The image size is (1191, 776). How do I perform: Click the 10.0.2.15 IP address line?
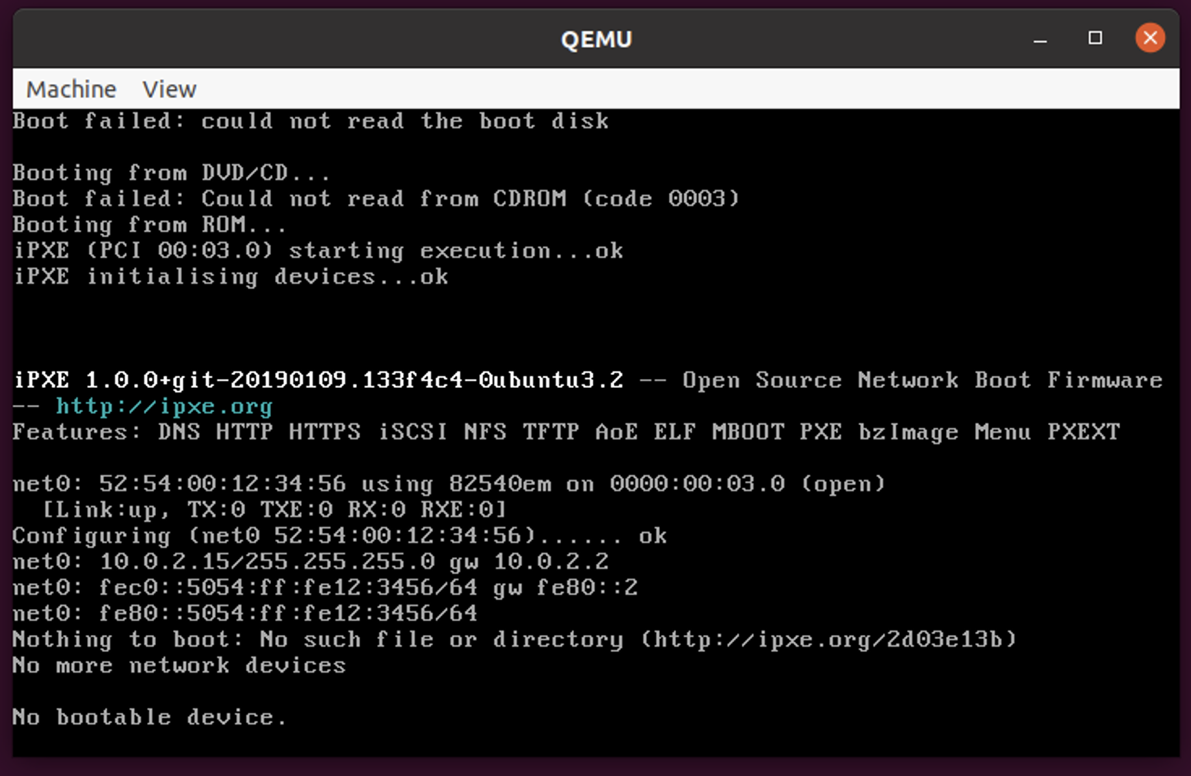[x=311, y=562]
